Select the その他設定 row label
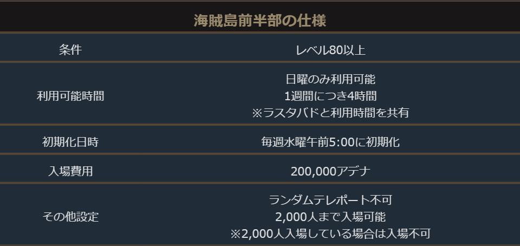 pos(70,217)
